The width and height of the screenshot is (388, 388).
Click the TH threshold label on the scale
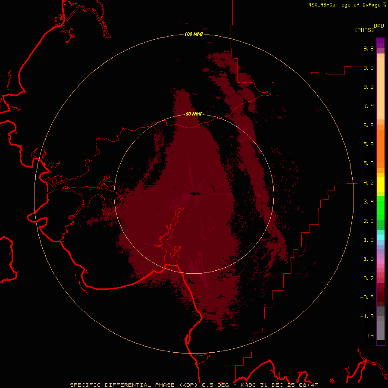tap(370, 336)
